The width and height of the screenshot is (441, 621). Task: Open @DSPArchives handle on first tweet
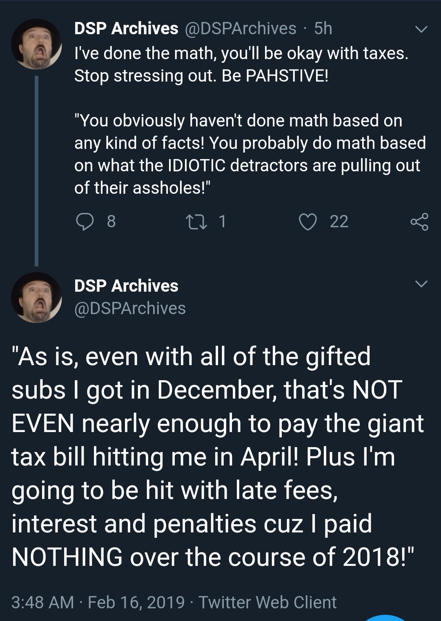[241, 29]
